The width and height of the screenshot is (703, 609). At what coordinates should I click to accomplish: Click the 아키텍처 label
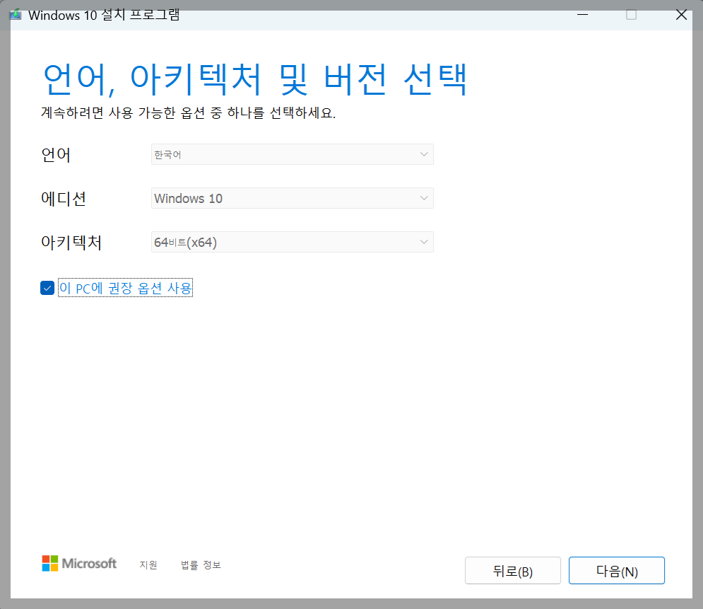[x=71, y=243]
